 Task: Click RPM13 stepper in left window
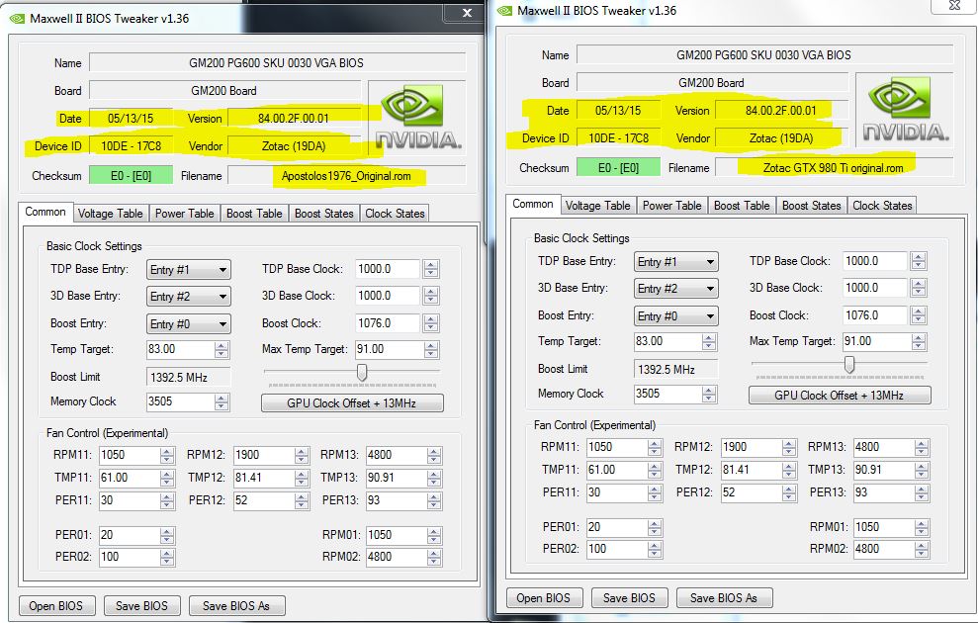435,455
